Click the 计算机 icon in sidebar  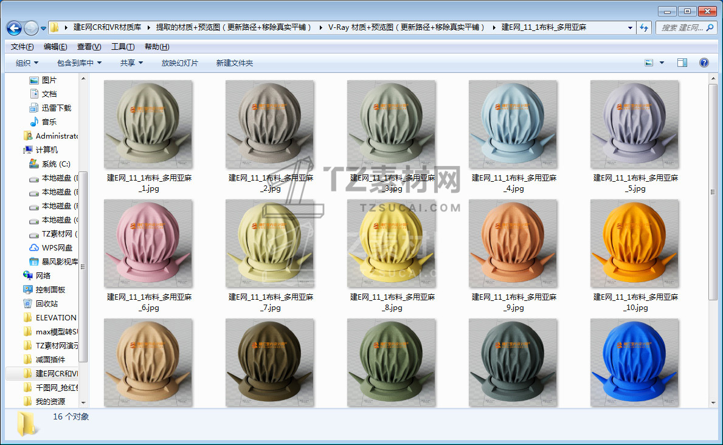[x=28, y=150]
